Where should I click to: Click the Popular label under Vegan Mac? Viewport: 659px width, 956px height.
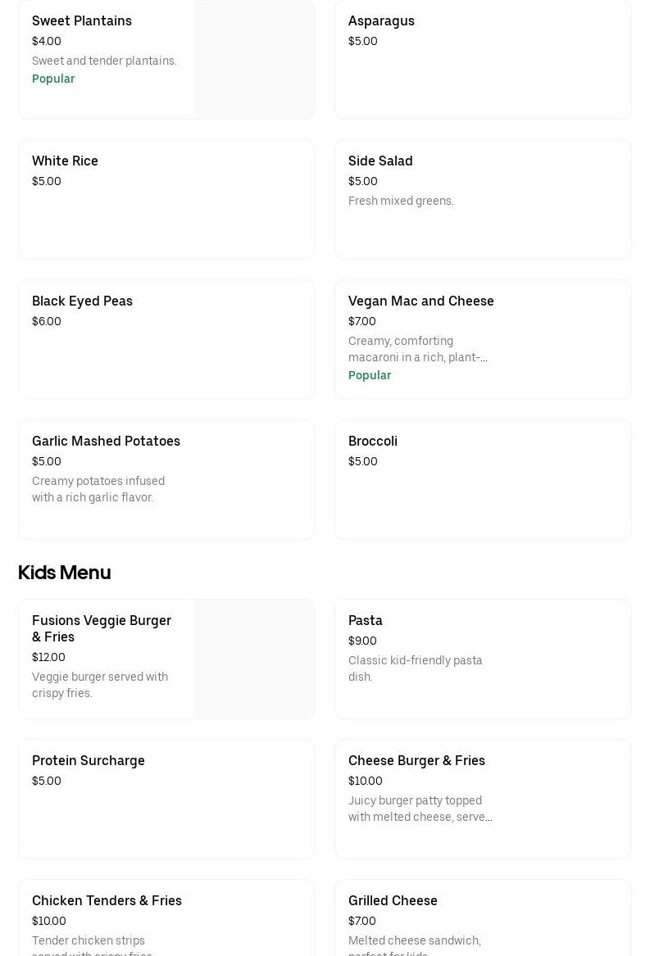pos(370,375)
